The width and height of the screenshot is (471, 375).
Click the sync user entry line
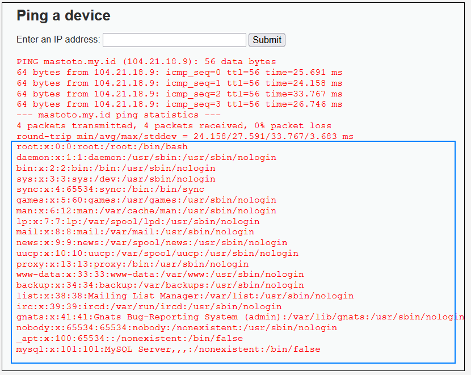point(111,189)
